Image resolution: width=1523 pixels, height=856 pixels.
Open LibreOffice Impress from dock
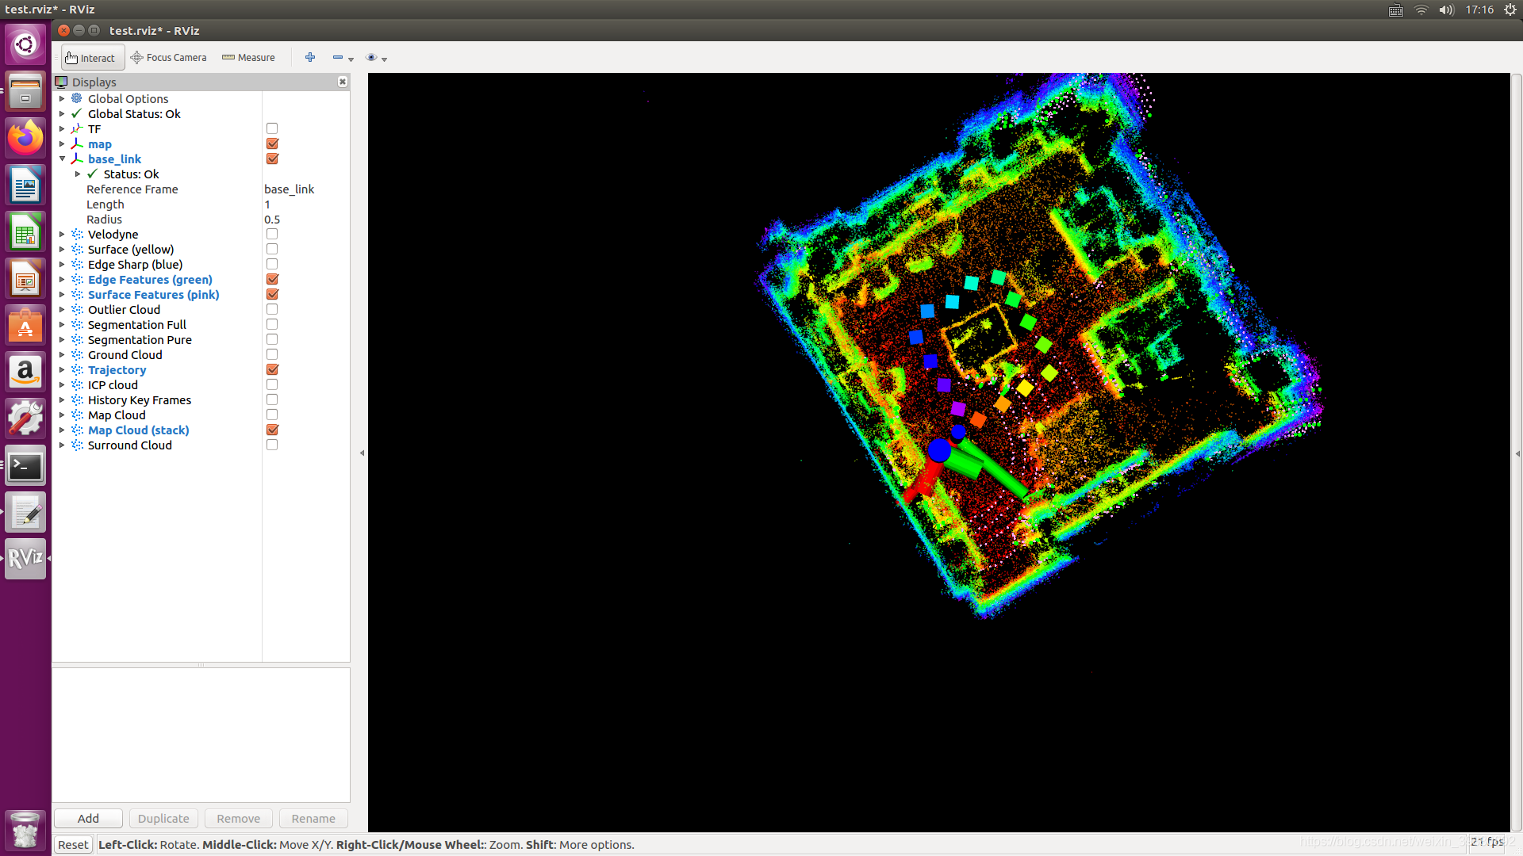coord(25,278)
